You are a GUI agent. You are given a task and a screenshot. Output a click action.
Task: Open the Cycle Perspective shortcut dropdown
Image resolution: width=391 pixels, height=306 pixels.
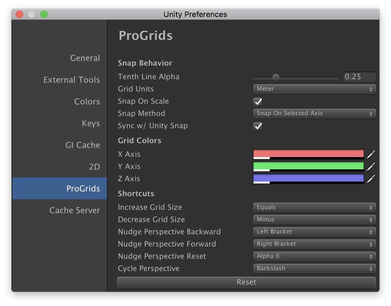[x=314, y=269]
